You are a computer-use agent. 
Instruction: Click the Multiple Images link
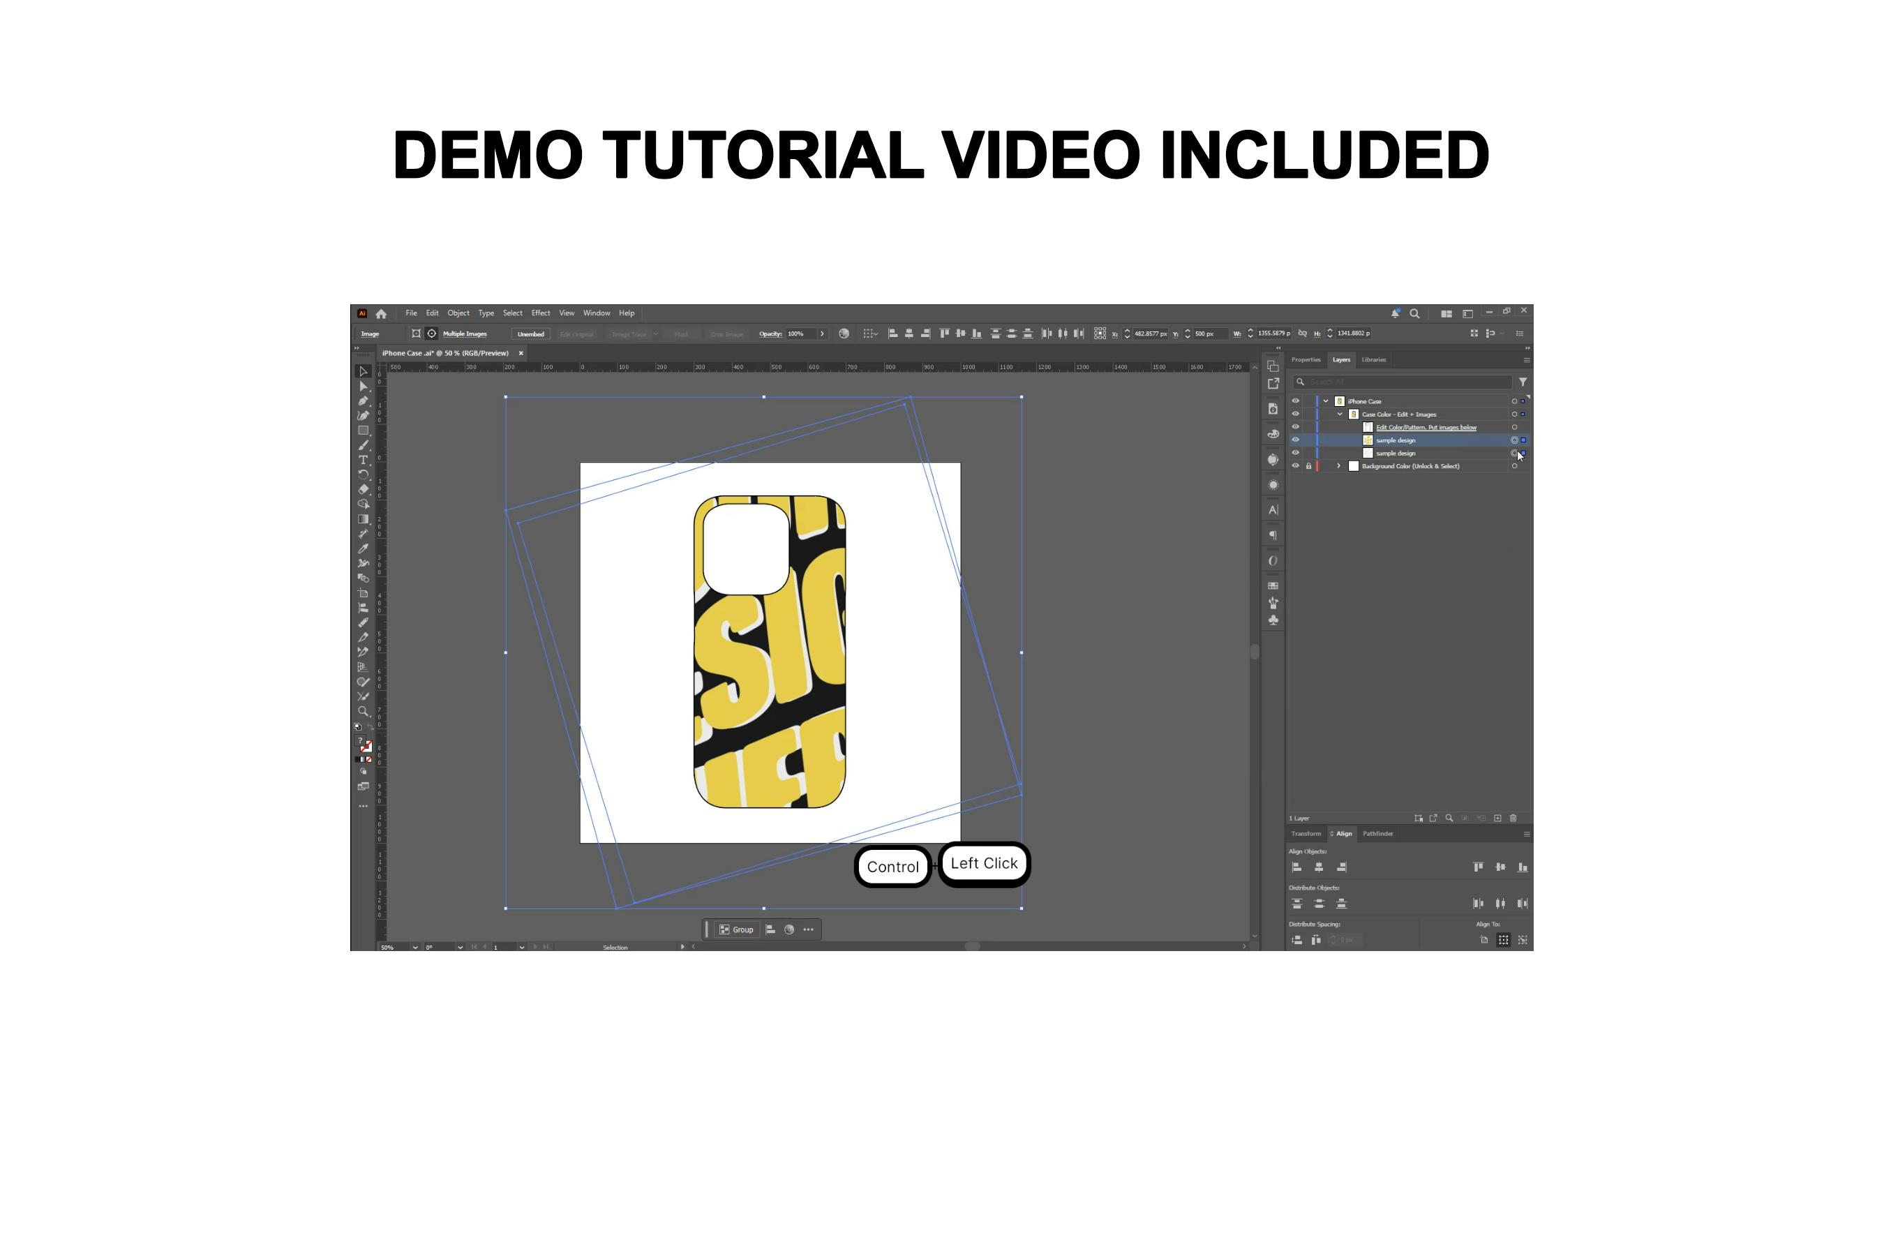point(465,334)
